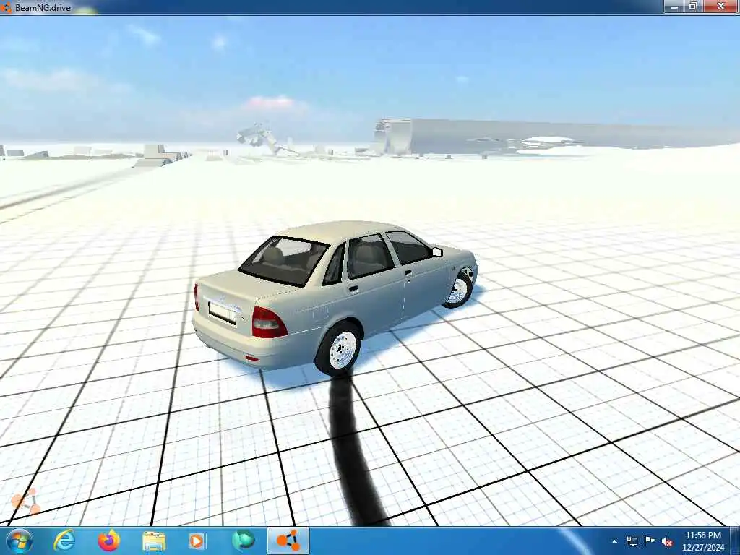Open the green globe app on taskbar
Viewport: 740px width, 555px height.
243,541
